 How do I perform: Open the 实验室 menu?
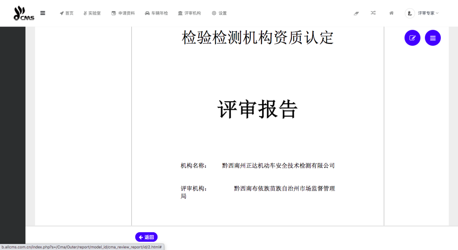tap(92, 13)
